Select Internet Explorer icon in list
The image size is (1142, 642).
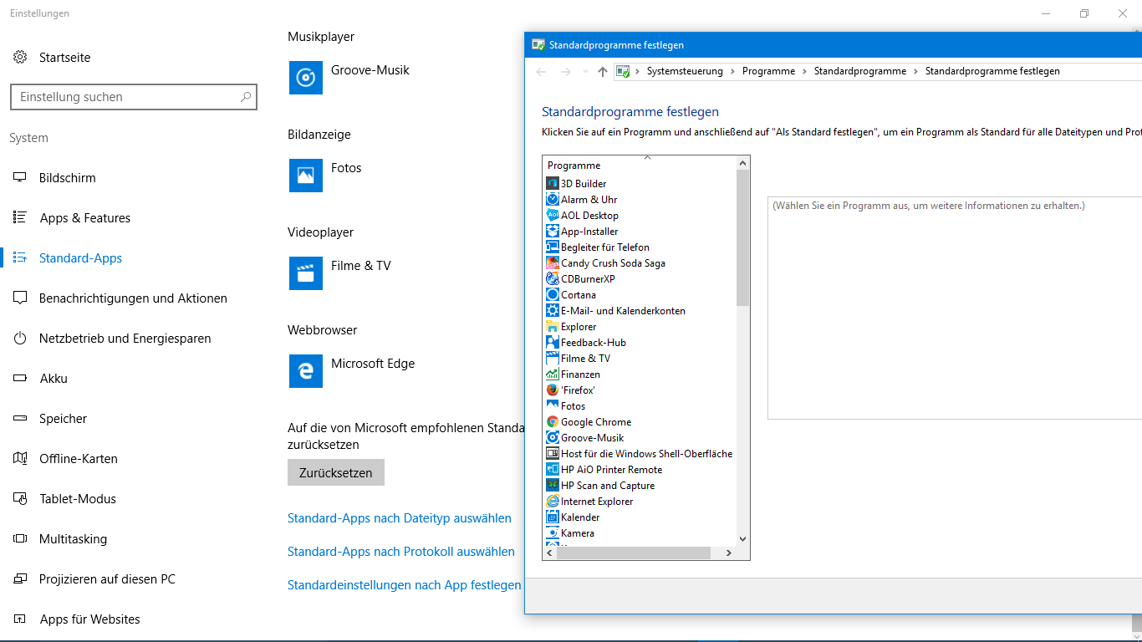tap(553, 501)
